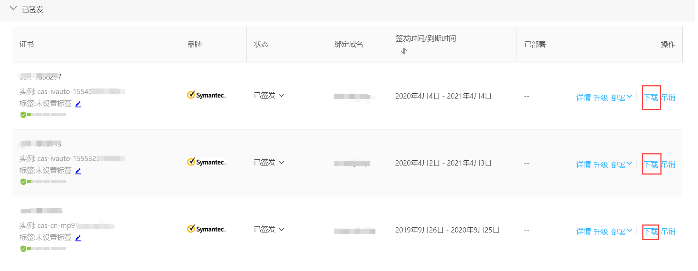
Task: Open the 已签发 status dropdown in the third row
Action: pos(282,230)
